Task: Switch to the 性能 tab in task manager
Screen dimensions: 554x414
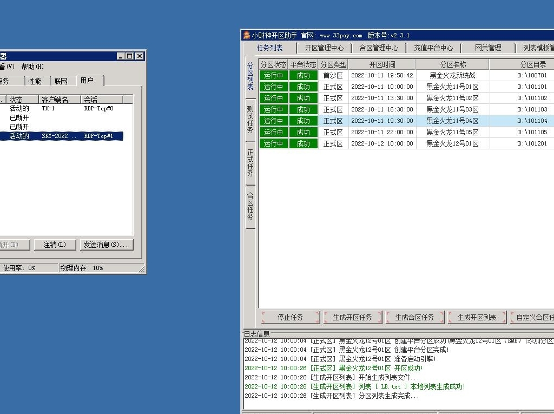Action: 35,81
